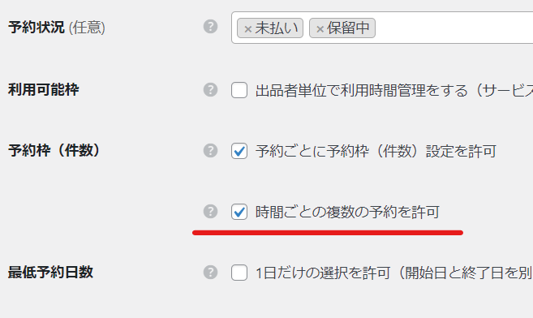
Task: Click the 予約枠（件数） label text
Action: tap(54, 150)
